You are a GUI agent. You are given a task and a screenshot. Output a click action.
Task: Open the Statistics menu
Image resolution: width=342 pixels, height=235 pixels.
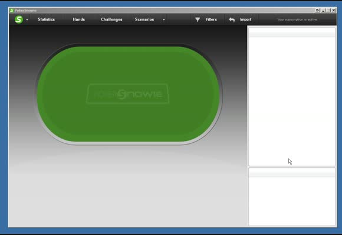click(x=46, y=19)
